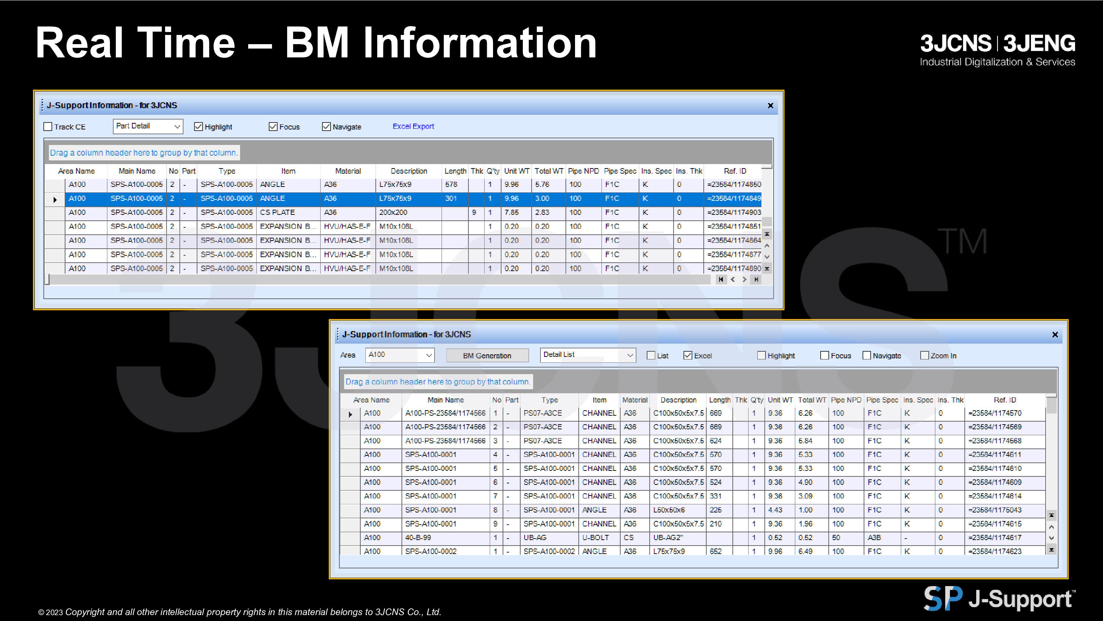Open the Area A100 dropdown
The image size is (1103, 621).
[400, 355]
